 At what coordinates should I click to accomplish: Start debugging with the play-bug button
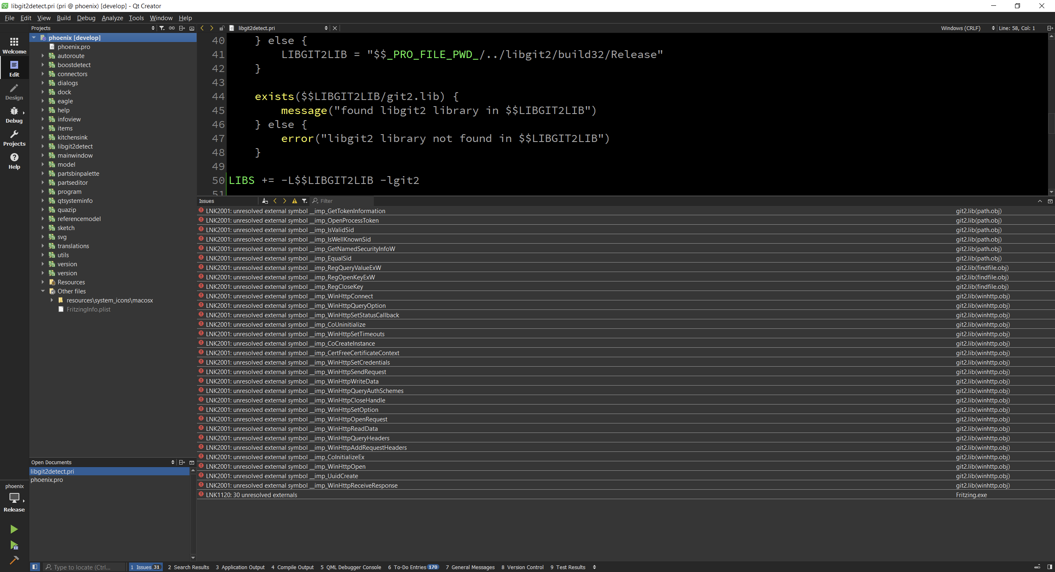(x=14, y=546)
